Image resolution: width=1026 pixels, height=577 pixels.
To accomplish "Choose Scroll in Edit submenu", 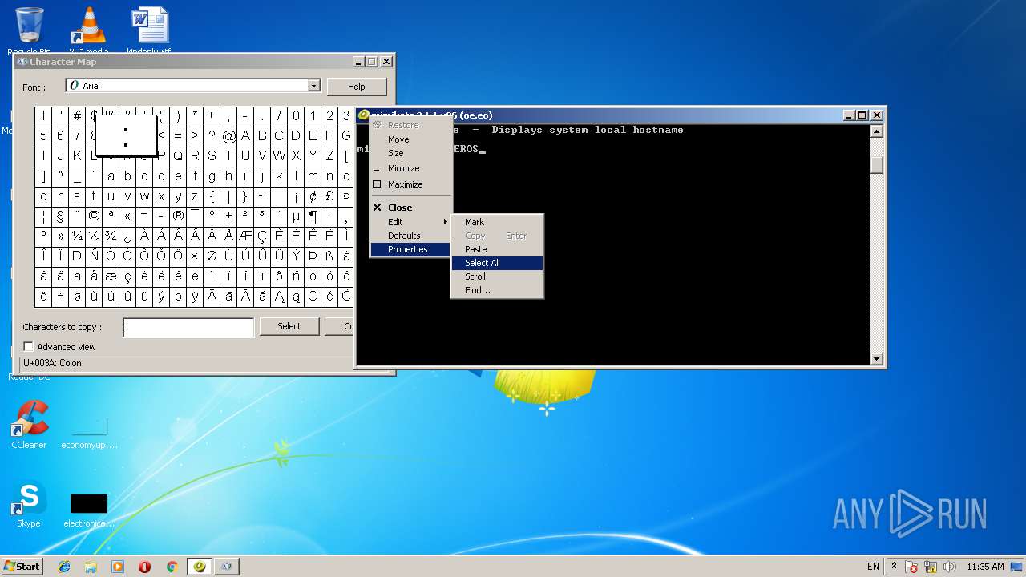I will 497,276.
